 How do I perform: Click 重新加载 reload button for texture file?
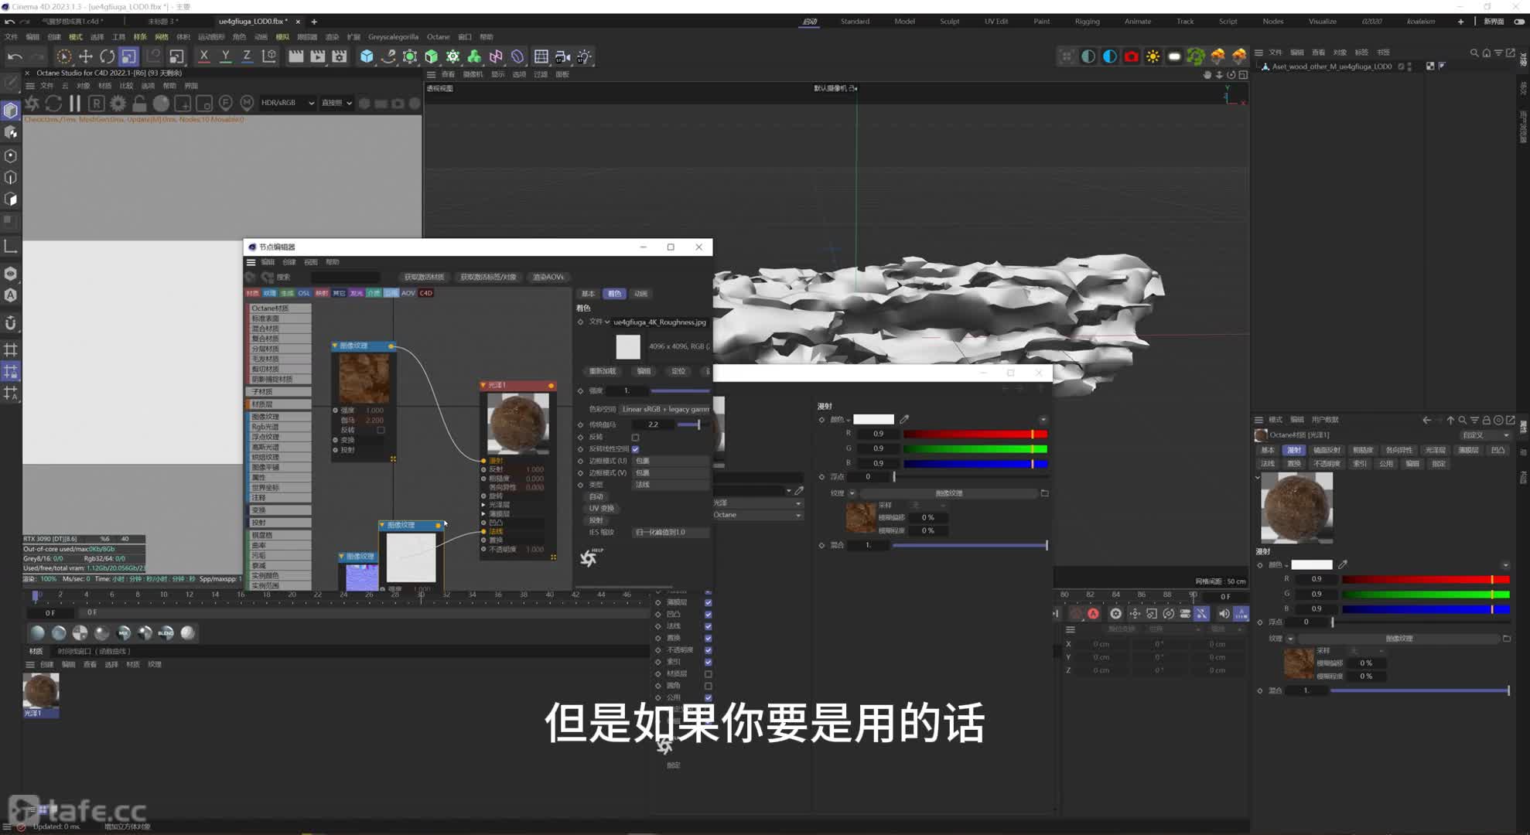click(603, 371)
